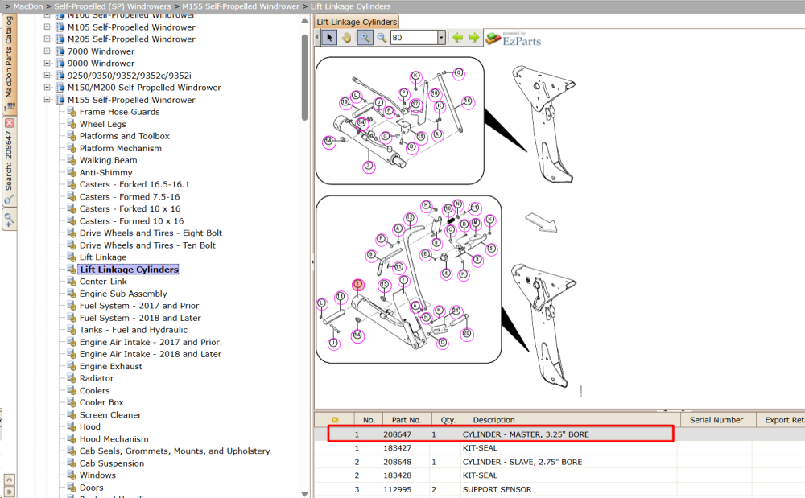Go to next diagram with right green arrow

coord(474,38)
